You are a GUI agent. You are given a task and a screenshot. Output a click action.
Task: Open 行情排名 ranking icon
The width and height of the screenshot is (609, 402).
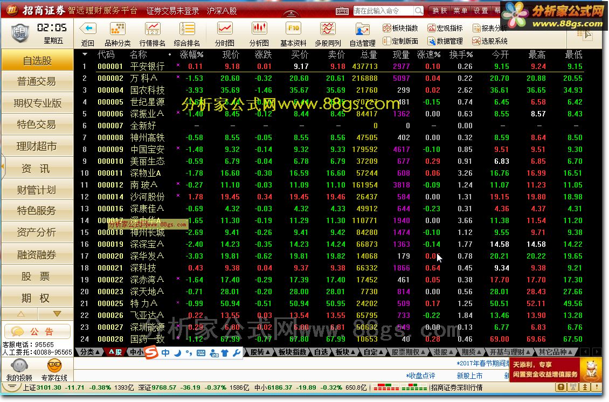152,29
